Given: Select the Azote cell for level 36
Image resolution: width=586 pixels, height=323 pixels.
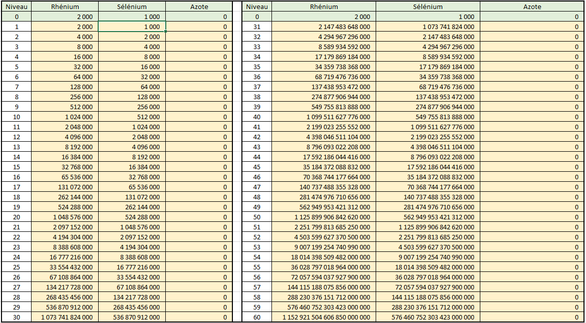Looking at the screenshot, I should point(532,77).
